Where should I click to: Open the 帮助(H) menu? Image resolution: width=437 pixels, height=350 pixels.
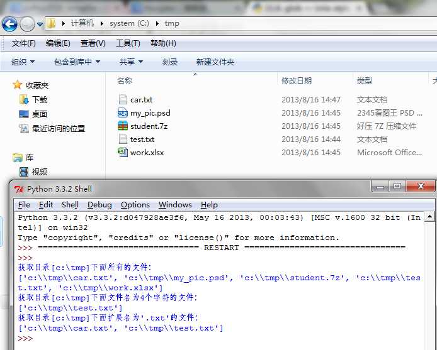tap(163, 43)
